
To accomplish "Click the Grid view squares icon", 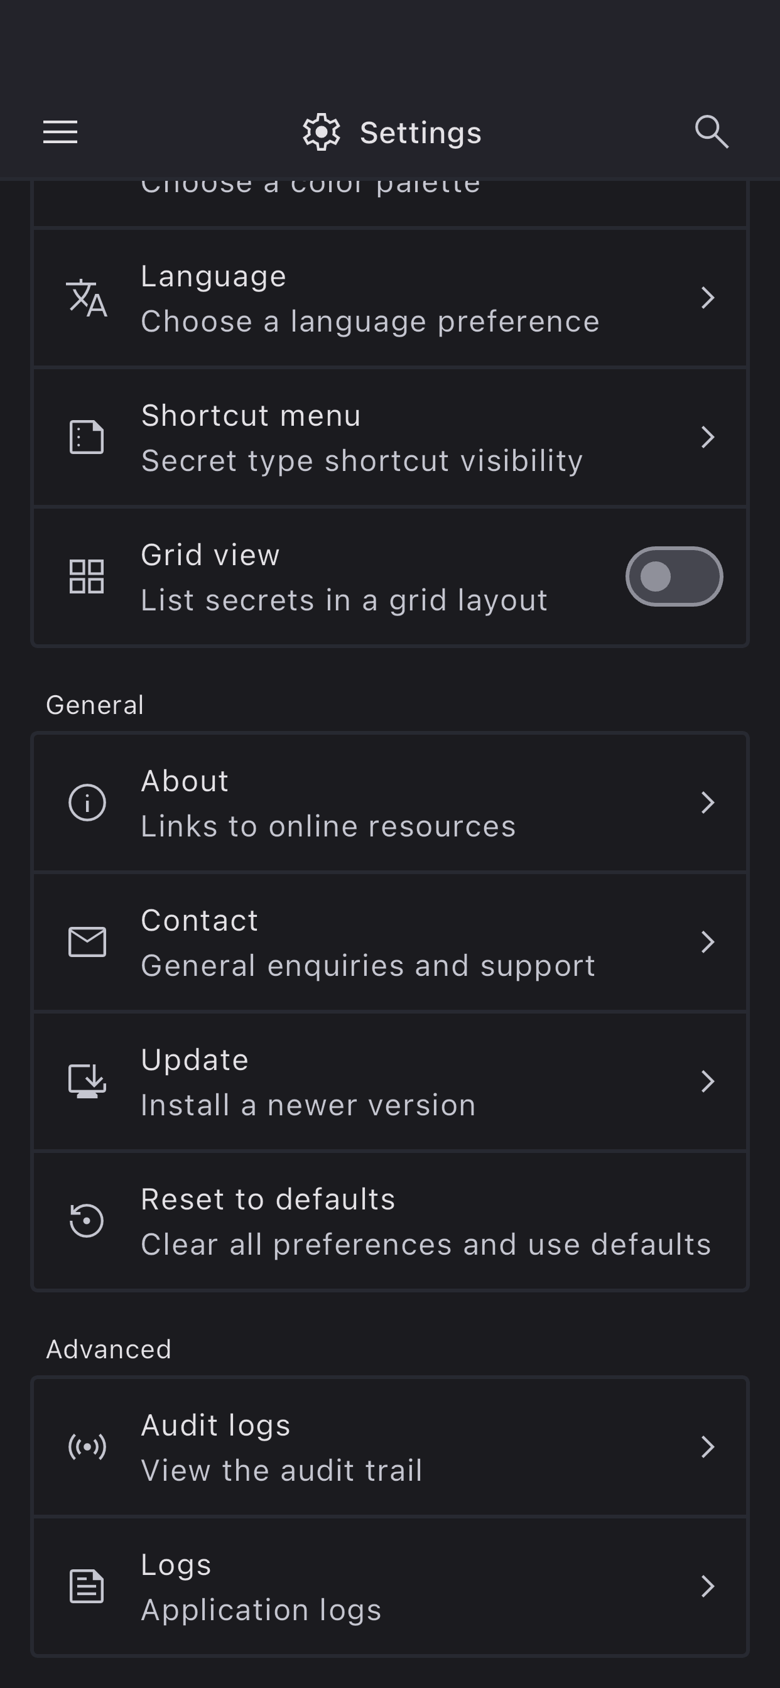I will [87, 576].
